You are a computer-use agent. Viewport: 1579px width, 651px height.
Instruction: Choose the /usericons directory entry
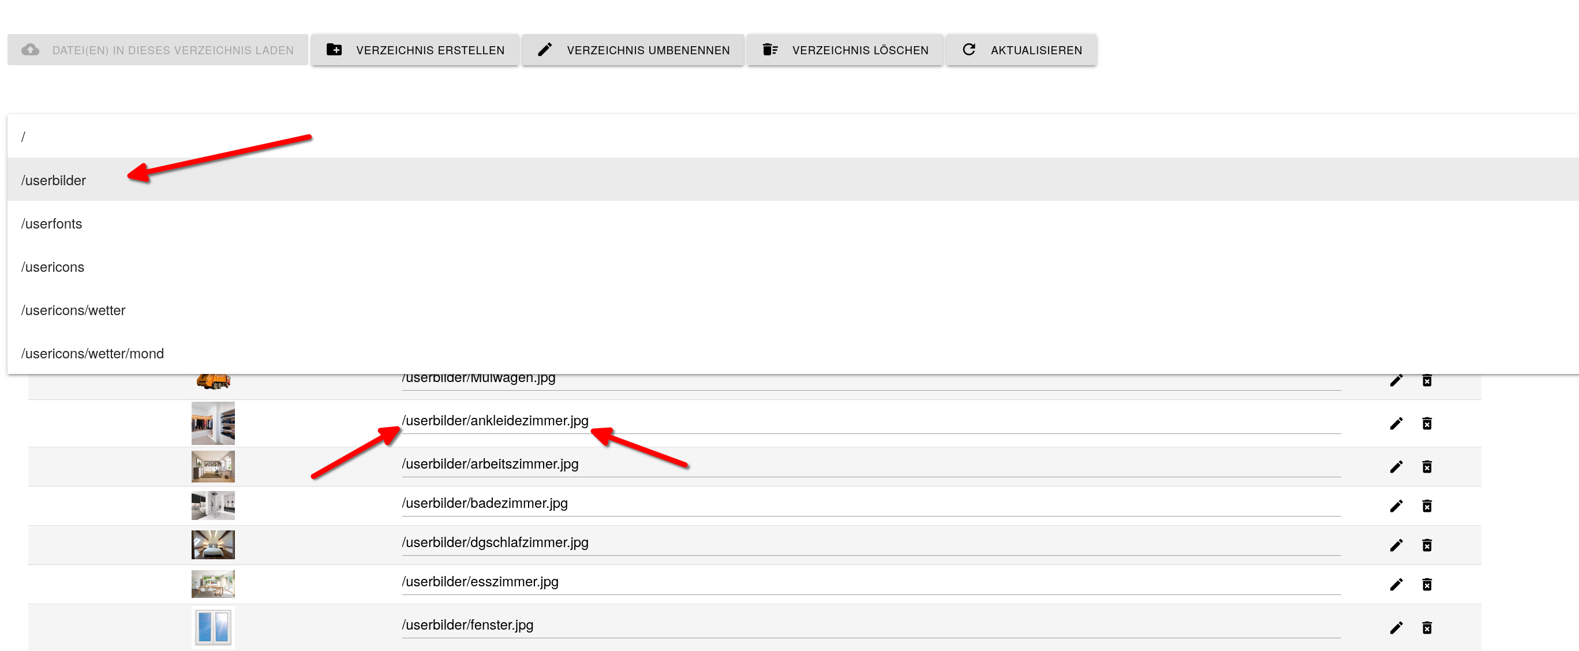coord(53,267)
